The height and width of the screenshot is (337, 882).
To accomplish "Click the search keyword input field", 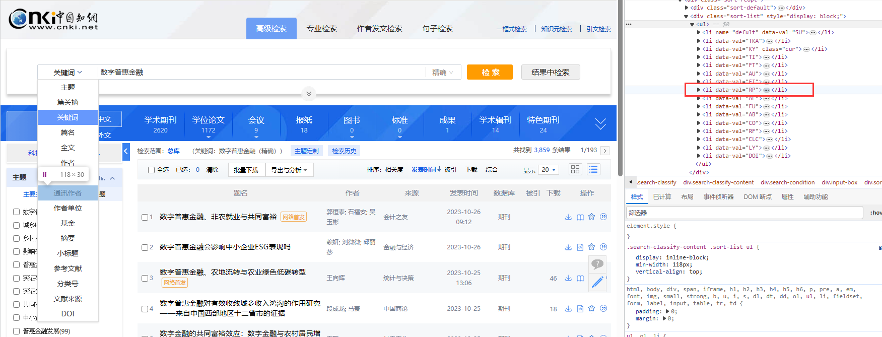I will pyautogui.click(x=262, y=72).
